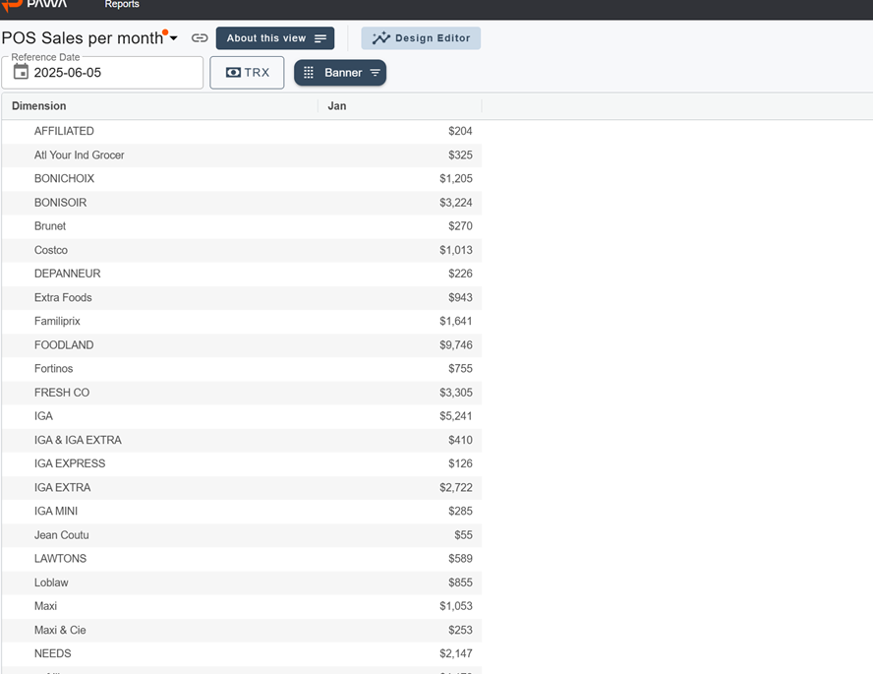Expand the POS Sales per month dropdown arrow
873x674 pixels.
pyautogui.click(x=174, y=37)
